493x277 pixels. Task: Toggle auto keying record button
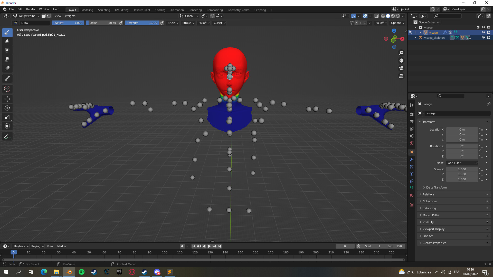point(182,246)
